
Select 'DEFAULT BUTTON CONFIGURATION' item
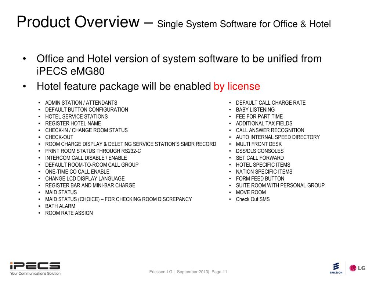click(x=87, y=109)
